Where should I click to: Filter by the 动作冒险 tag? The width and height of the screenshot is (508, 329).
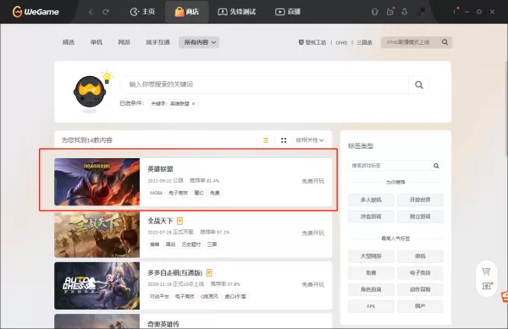pyautogui.click(x=420, y=289)
